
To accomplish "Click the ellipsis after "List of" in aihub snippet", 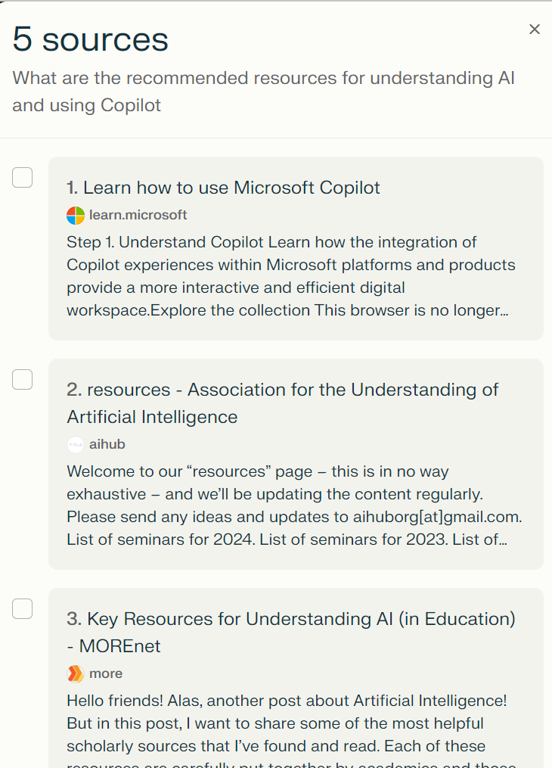I will 503,540.
